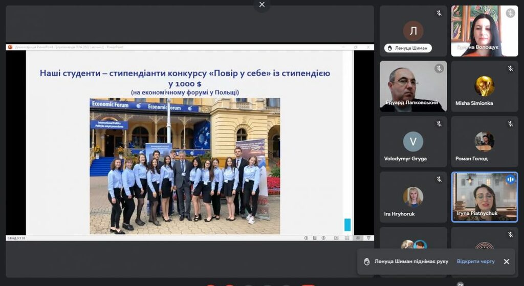Viewport: 524px width, 286px height.
Task: Click the muted mic icon on Ленуца Шиман tile
Action: pos(439,13)
